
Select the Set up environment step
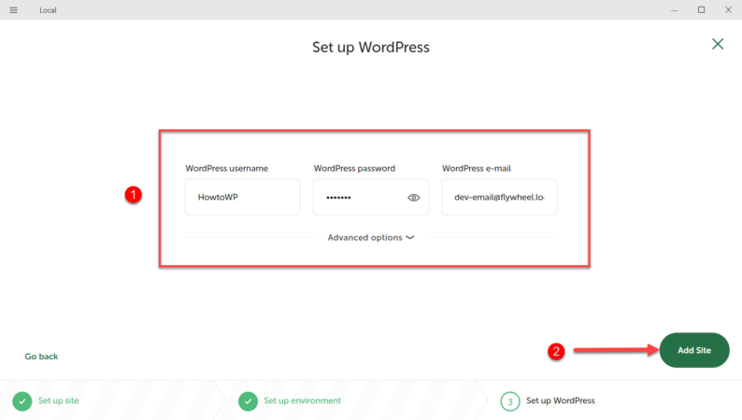302,400
